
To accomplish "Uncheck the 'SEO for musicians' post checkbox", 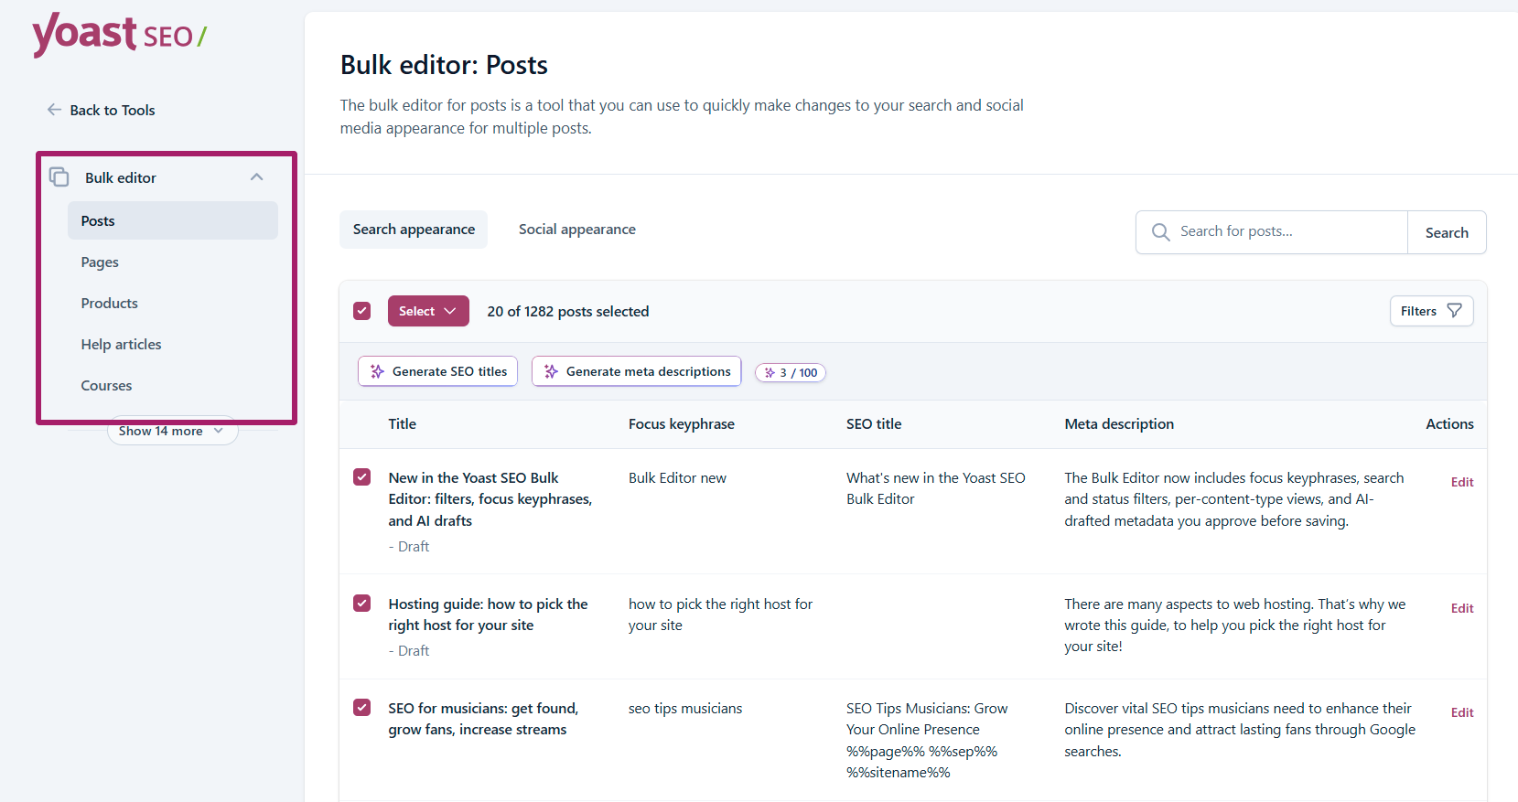I will point(362,708).
